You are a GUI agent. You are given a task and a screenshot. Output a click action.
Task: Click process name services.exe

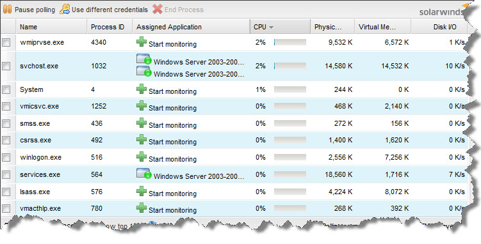40,174
